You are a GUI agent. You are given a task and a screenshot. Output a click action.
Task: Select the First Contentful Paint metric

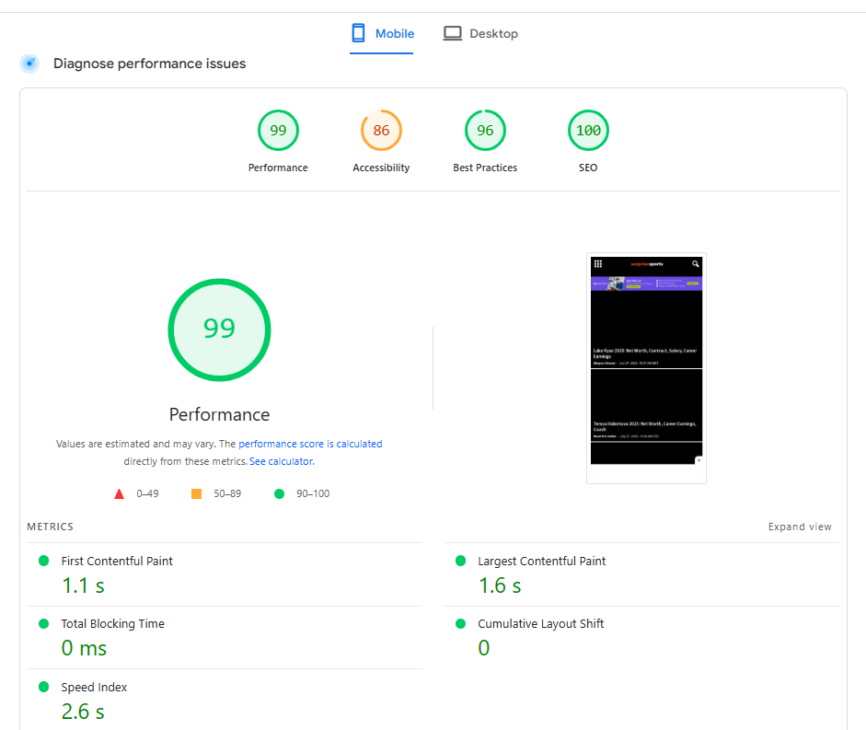coord(117,561)
